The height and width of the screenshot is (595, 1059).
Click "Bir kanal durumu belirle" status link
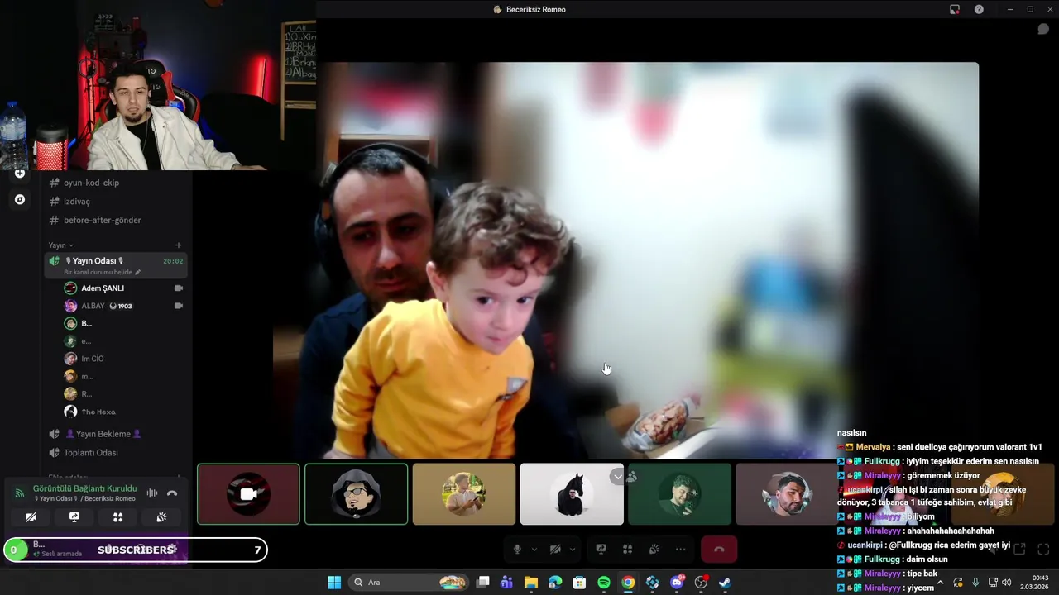point(102,272)
